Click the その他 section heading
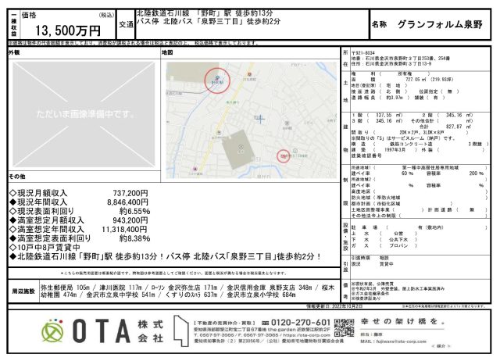The image size is (500, 361). (x=17, y=177)
